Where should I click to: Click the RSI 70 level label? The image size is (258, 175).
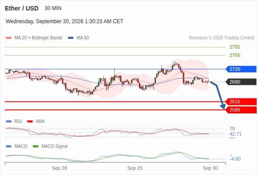click(x=232, y=129)
